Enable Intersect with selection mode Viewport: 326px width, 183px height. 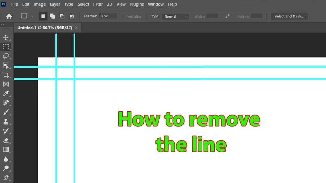click(71, 16)
